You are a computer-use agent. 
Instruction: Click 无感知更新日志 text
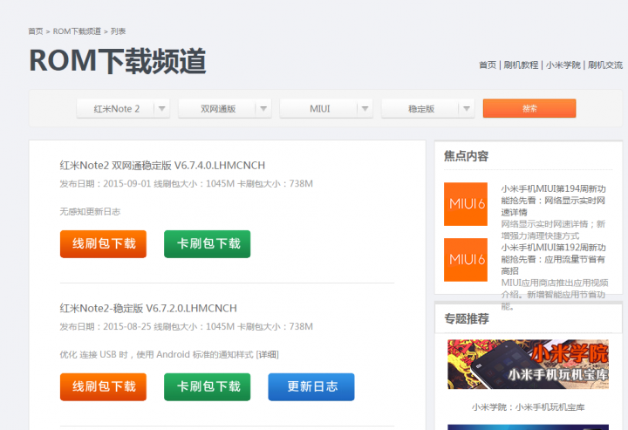90,211
